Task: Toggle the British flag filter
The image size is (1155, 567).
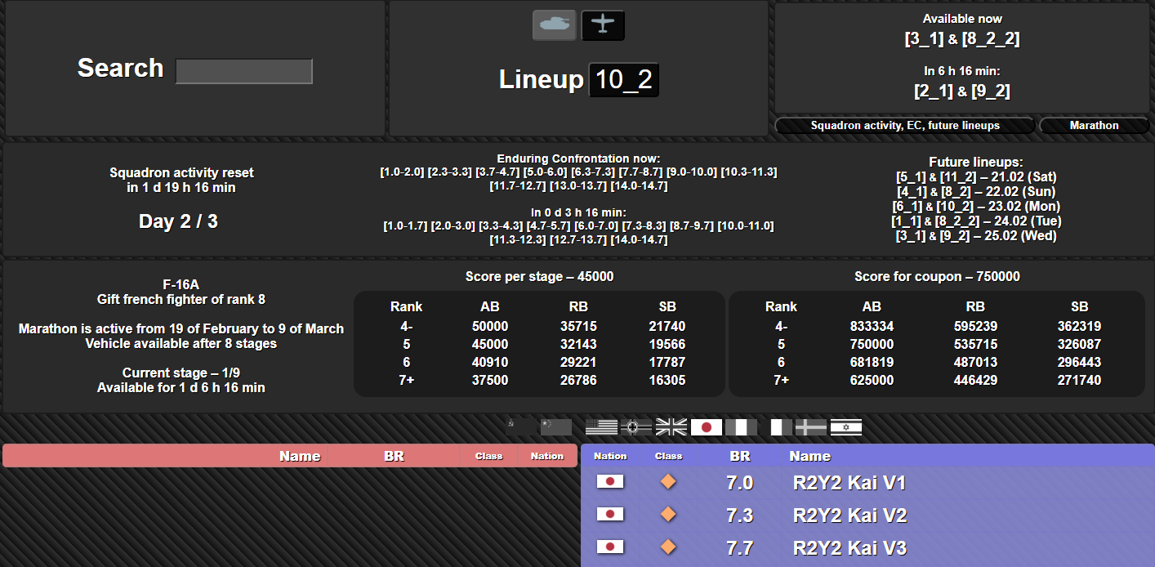Action: click(x=671, y=426)
